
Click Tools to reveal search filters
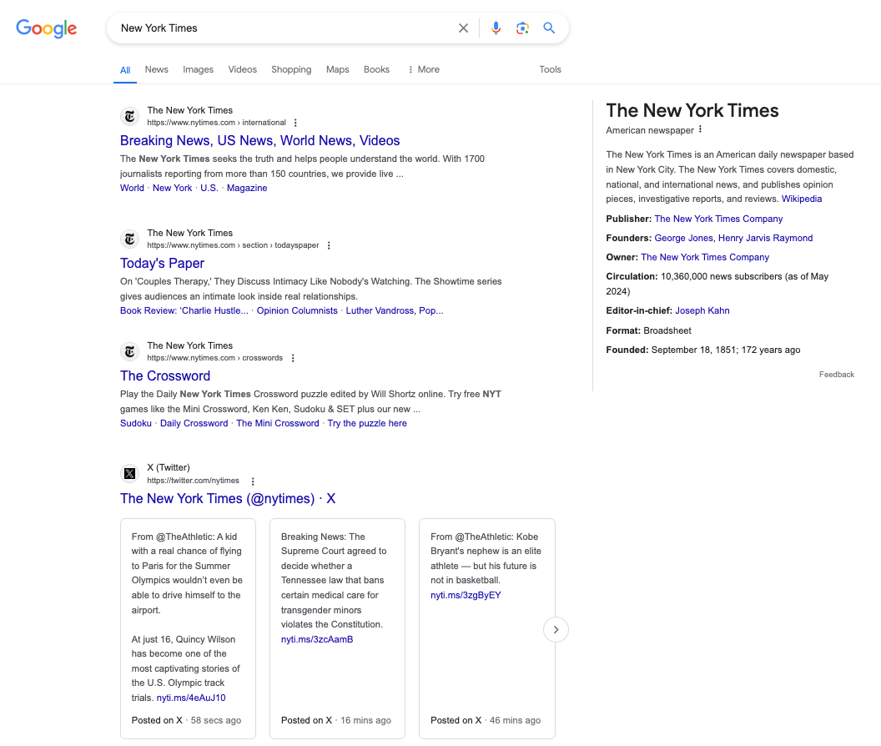[550, 69]
